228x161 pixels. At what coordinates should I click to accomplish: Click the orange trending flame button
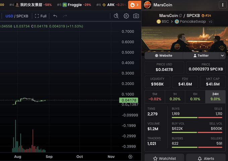[x=134, y=5]
